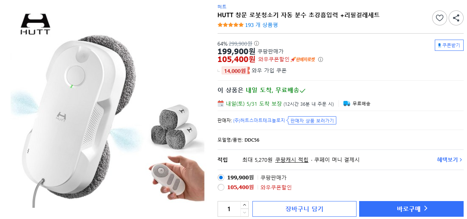
Task: Click the download icon in 쿠폰받기 button
Action: pos(439,45)
